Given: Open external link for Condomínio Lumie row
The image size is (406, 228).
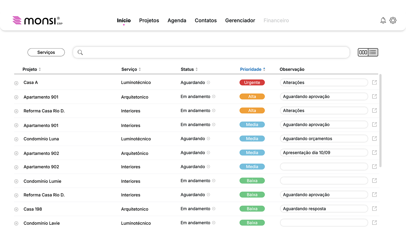Looking at the screenshot, I should tap(374, 180).
